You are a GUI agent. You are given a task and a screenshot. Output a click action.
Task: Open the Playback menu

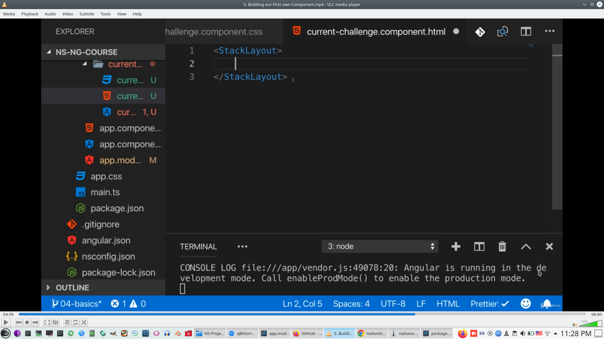(30, 14)
